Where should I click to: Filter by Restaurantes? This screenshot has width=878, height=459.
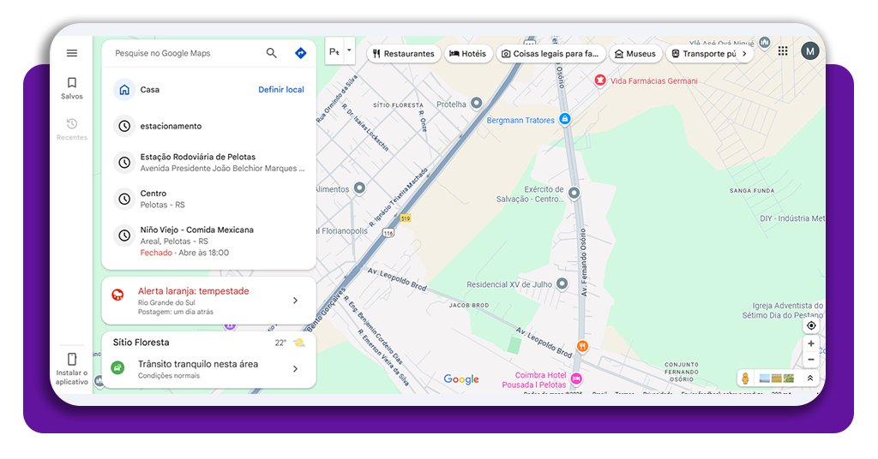(x=404, y=54)
